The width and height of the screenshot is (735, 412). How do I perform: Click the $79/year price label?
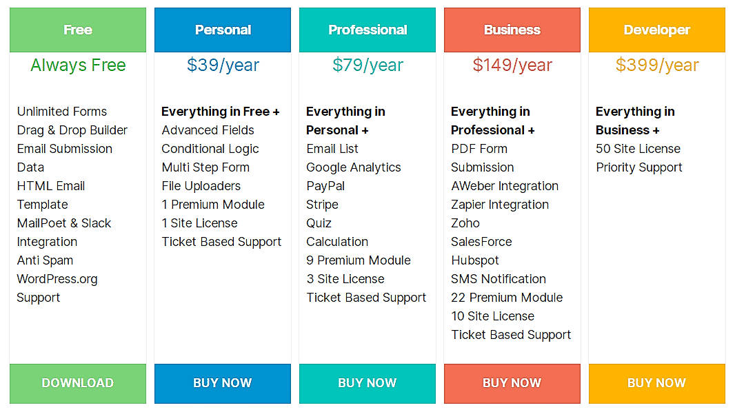367,65
